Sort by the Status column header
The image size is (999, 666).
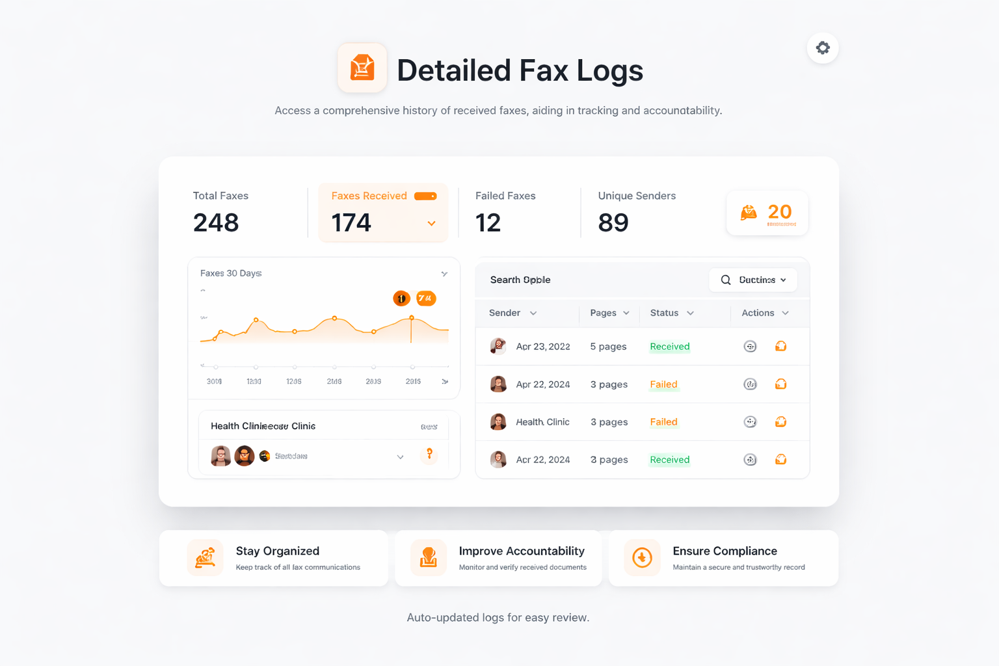(x=671, y=313)
